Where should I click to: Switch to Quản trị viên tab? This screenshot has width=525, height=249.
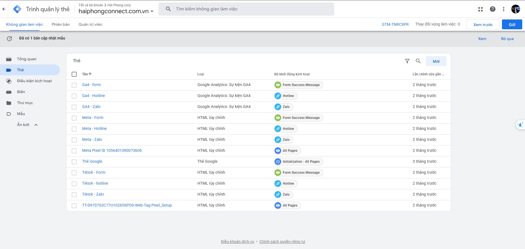point(90,24)
